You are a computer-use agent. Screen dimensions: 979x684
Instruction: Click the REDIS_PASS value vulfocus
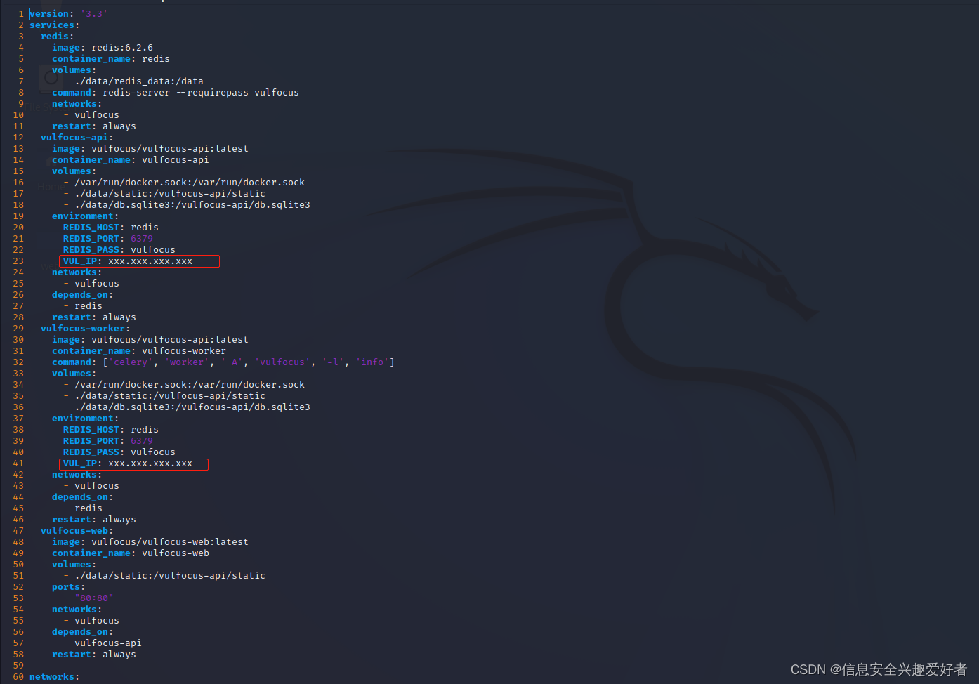click(152, 249)
